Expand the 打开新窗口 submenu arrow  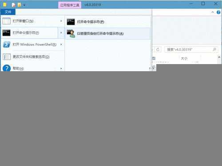[61, 21]
